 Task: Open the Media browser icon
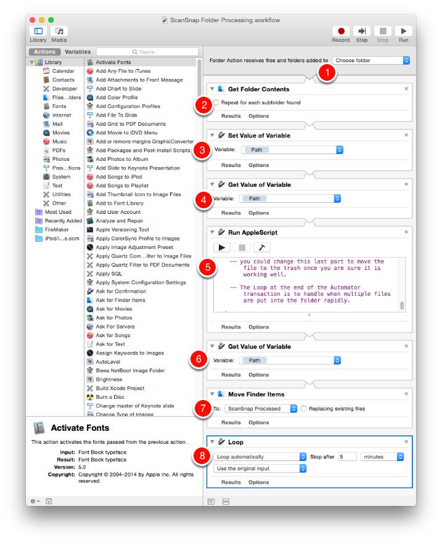(x=59, y=31)
